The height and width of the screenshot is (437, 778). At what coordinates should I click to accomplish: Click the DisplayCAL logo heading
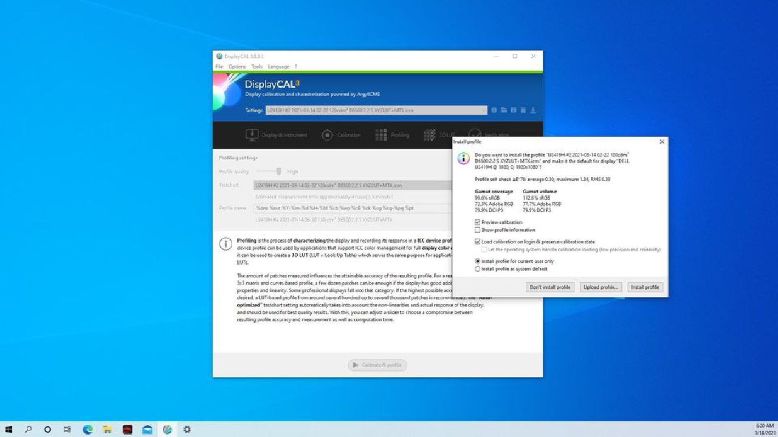pyautogui.click(x=272, y=84)
